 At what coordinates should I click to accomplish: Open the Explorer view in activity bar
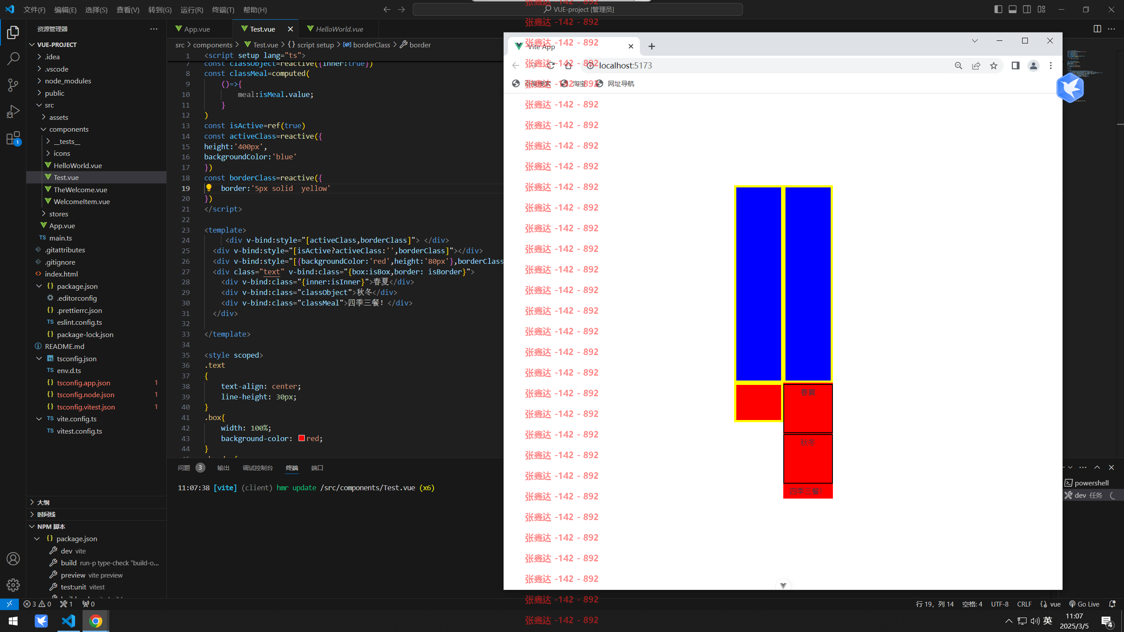[x=13, y=32]
